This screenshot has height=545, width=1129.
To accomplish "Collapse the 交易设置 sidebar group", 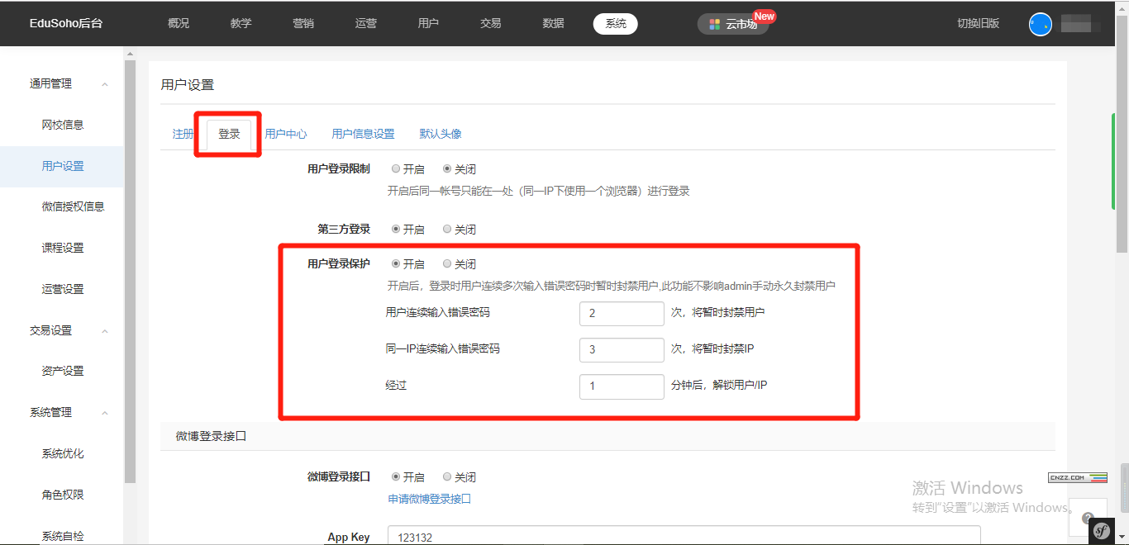I will pyautogui.click(x=105, y=331).
